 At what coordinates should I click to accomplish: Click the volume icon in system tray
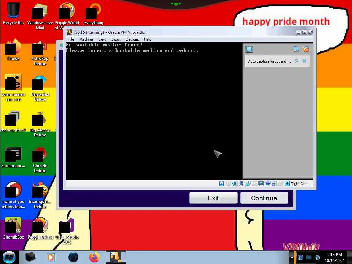[318, 257]
